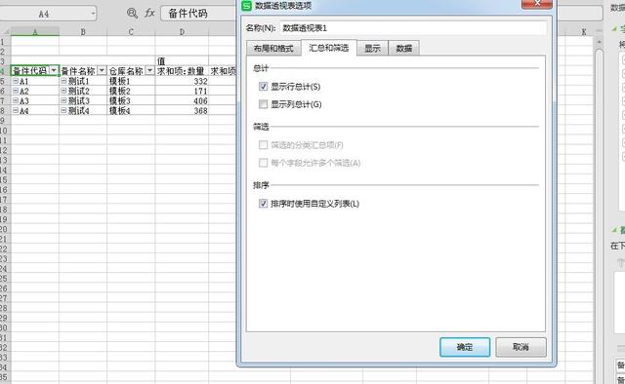
Task: Click the formula bar containing 备件代码
Action: point(198,14)
